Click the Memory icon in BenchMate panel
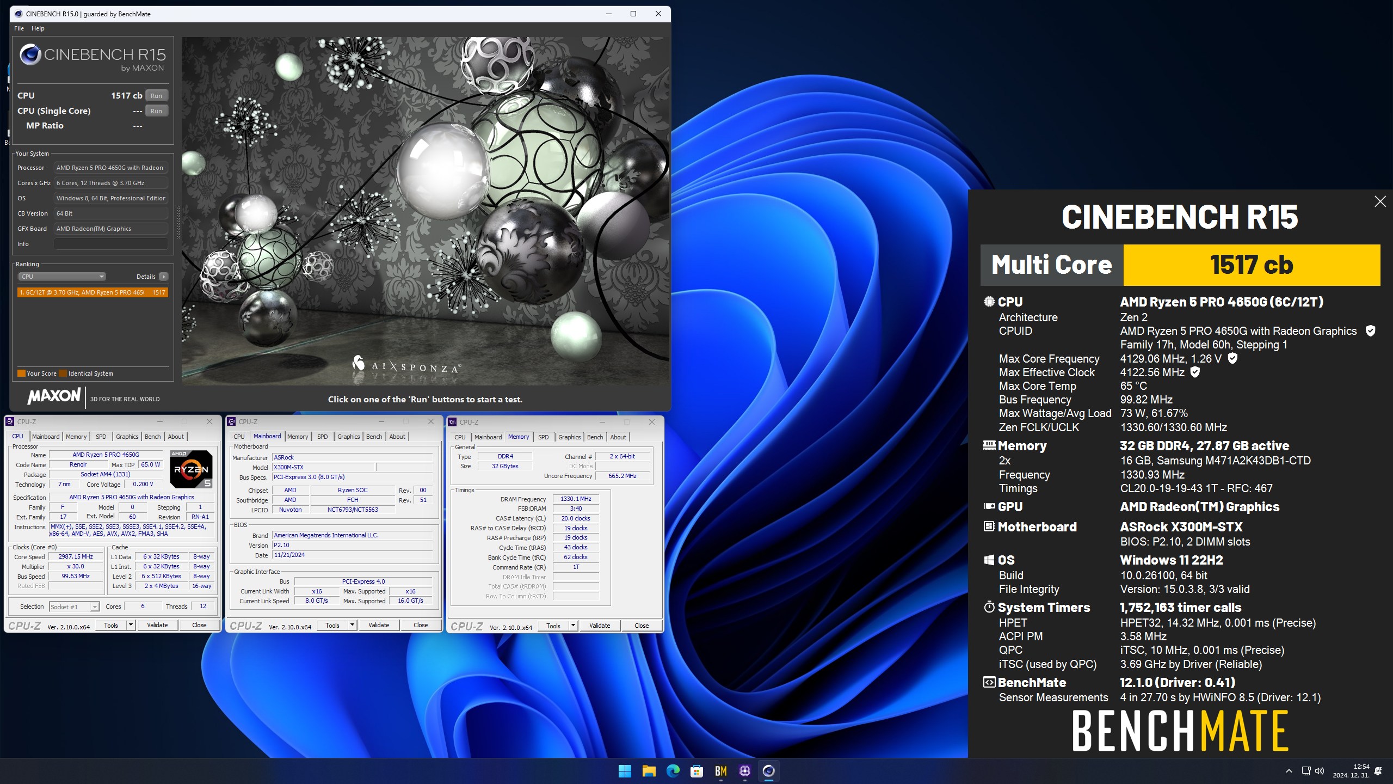 [989, 445]
